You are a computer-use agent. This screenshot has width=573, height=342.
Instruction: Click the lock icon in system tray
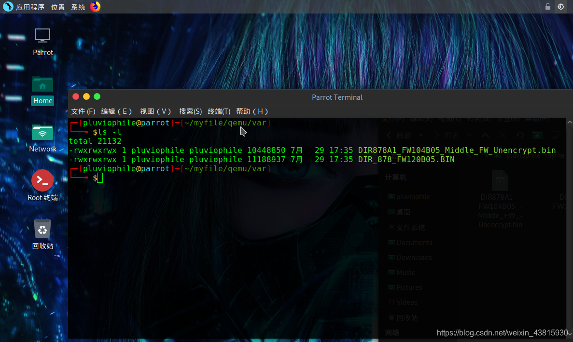548,7
